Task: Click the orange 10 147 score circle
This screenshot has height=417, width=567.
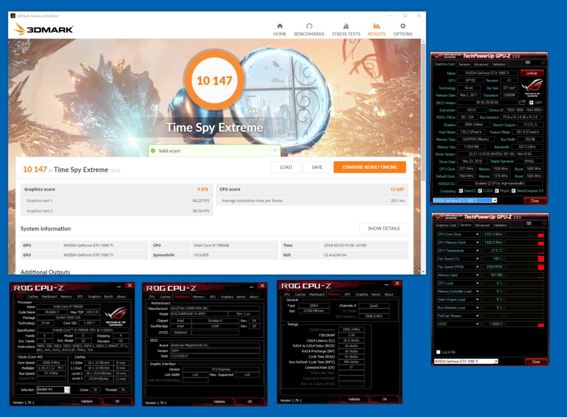Action: 214,81
